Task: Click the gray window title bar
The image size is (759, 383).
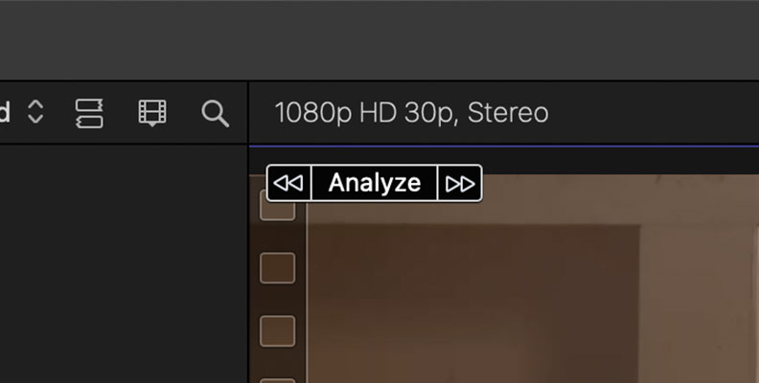Action: [x=379, y=39]
